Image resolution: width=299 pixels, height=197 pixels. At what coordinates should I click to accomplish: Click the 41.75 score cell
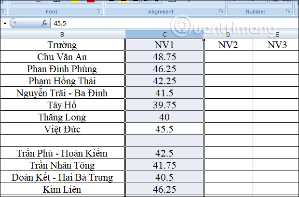[x=164, y=165]
